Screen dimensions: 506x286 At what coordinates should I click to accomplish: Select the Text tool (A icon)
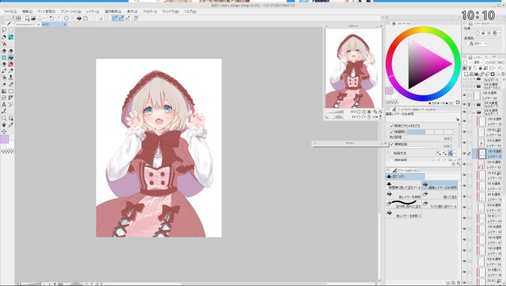click(4, 104)
